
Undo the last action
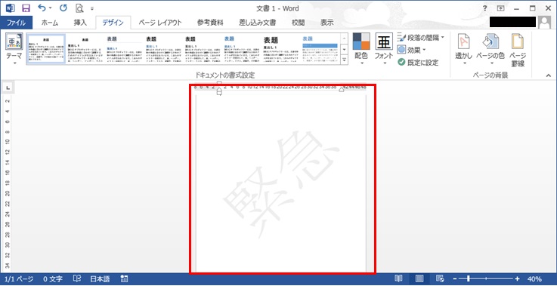[42, 8]
